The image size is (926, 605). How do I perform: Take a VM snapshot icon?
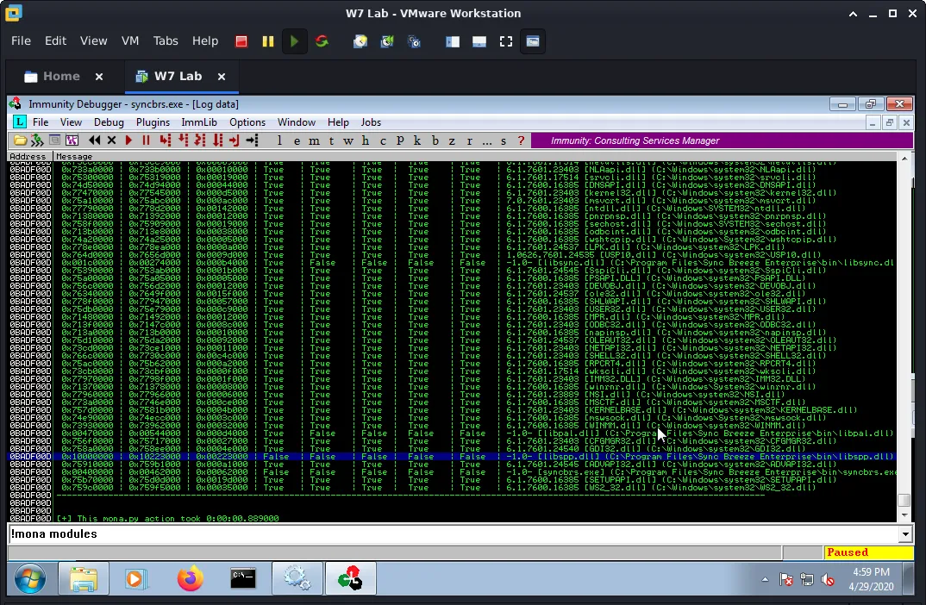[360, 41]
